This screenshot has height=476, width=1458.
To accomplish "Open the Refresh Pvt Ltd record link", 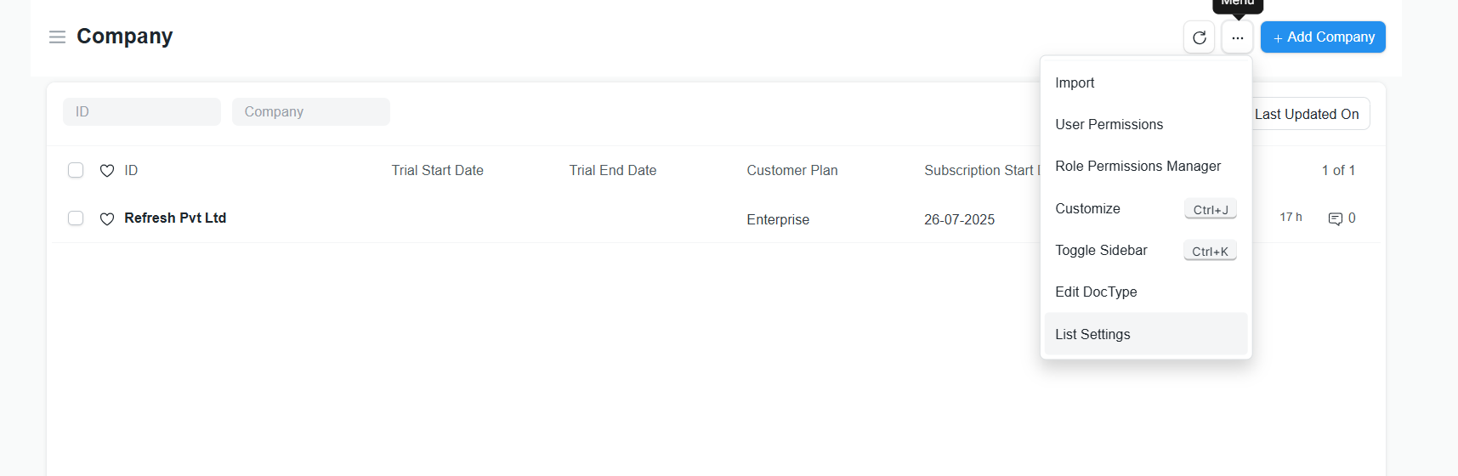I will click(x=175, y=218).
